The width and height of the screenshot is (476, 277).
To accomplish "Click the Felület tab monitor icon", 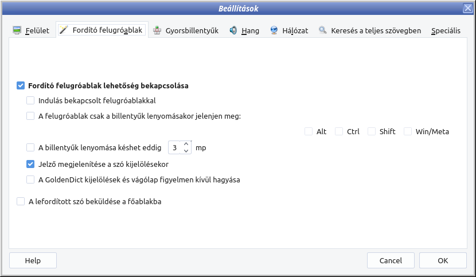I will pos(17,30).
